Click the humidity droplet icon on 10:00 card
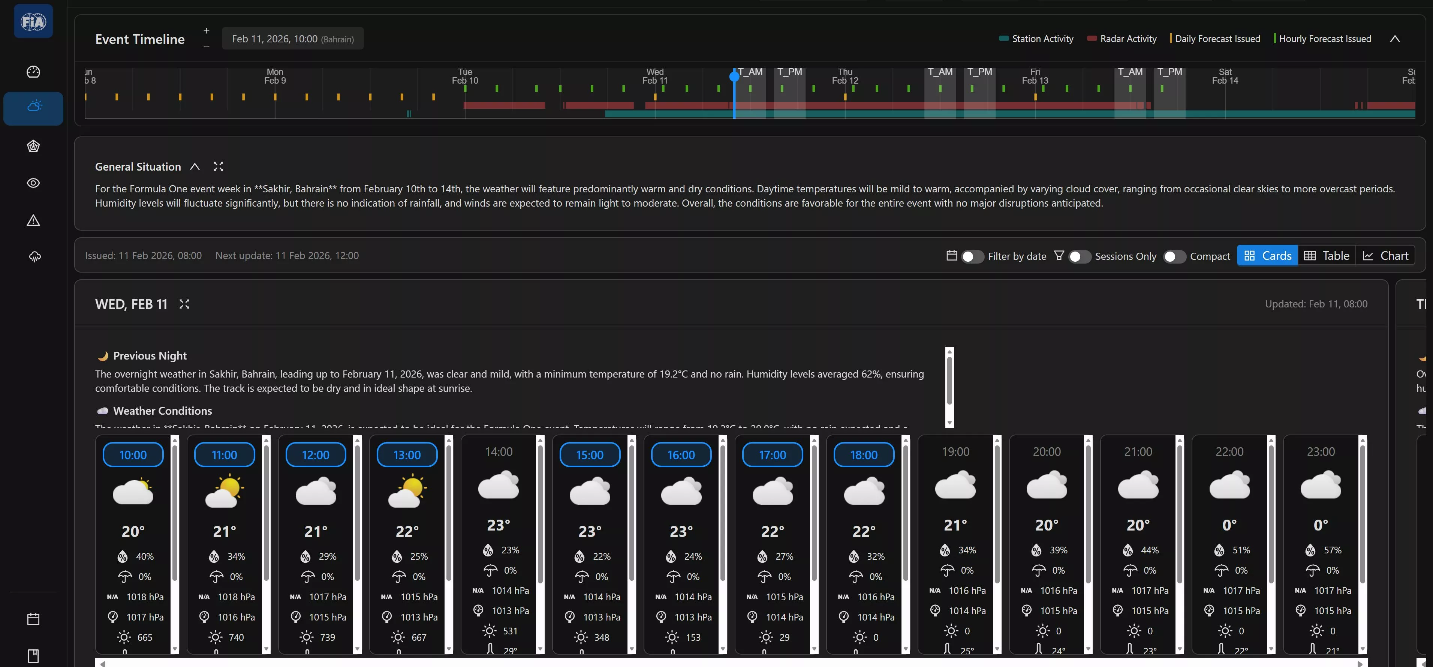This screenshot has width=1433, height=667. 122,556
